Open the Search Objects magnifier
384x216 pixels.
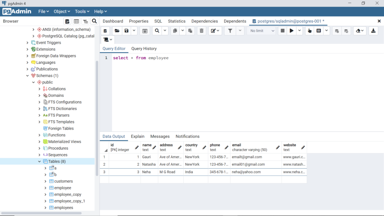(94, 21)
